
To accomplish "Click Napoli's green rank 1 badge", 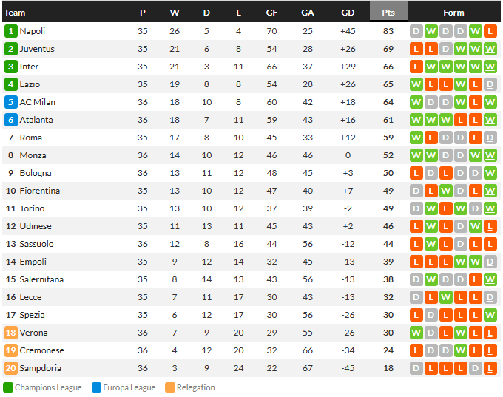I will click(x=11, y=31).
